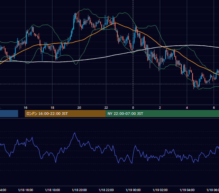Click the 4 hour label on upper axis
Image resolution: width=219 pixels, height=193 pixels.
(x=187, y=107)
